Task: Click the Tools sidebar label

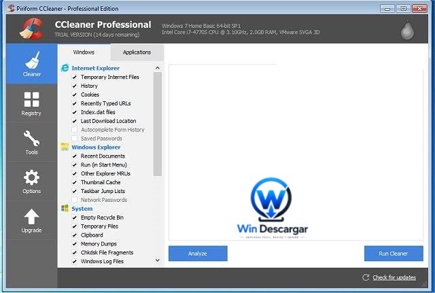Action: pos(32,152)
